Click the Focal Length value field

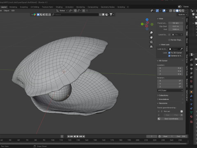pos(176,23)
